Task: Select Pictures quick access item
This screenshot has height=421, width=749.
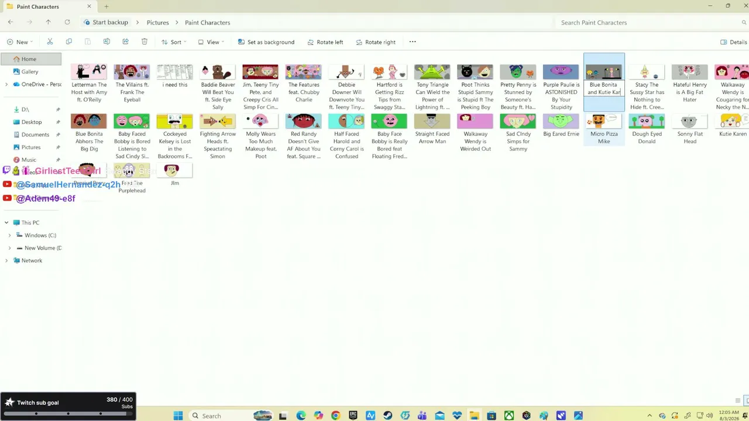Action: (31, 147)
